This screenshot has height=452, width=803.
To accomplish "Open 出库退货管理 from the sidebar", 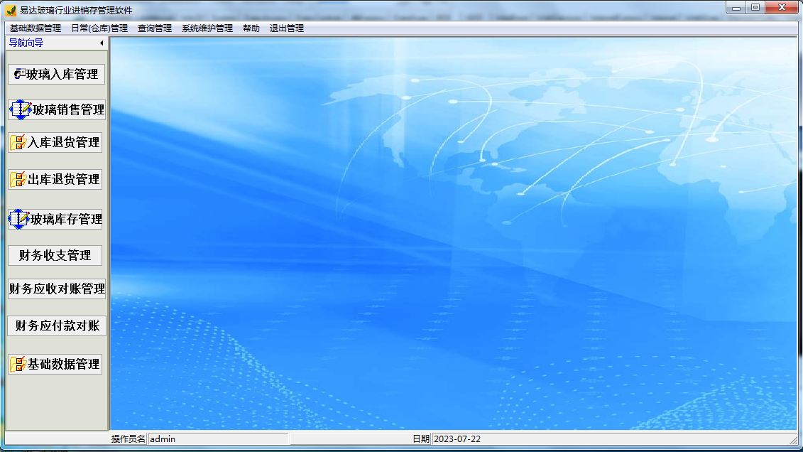I will [x=55, y=179].
